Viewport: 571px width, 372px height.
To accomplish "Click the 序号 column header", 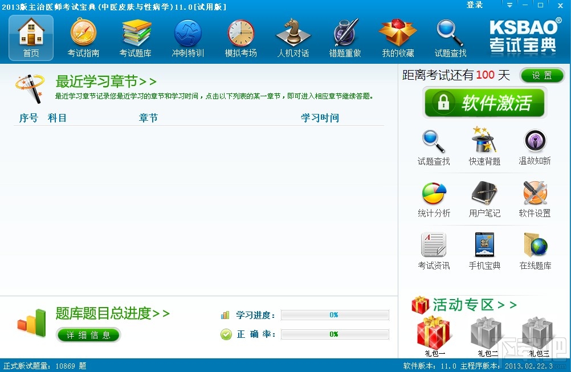I will [x=28, y=118].
